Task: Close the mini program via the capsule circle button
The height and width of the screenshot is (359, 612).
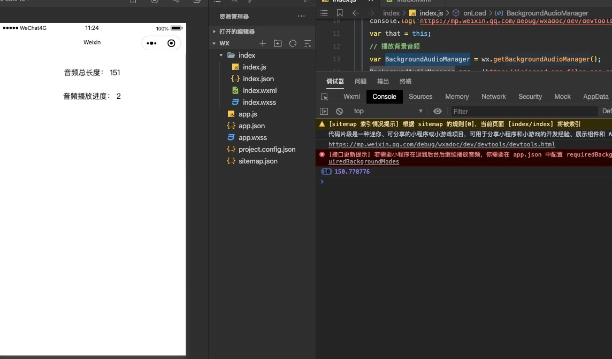Action: 171,43
